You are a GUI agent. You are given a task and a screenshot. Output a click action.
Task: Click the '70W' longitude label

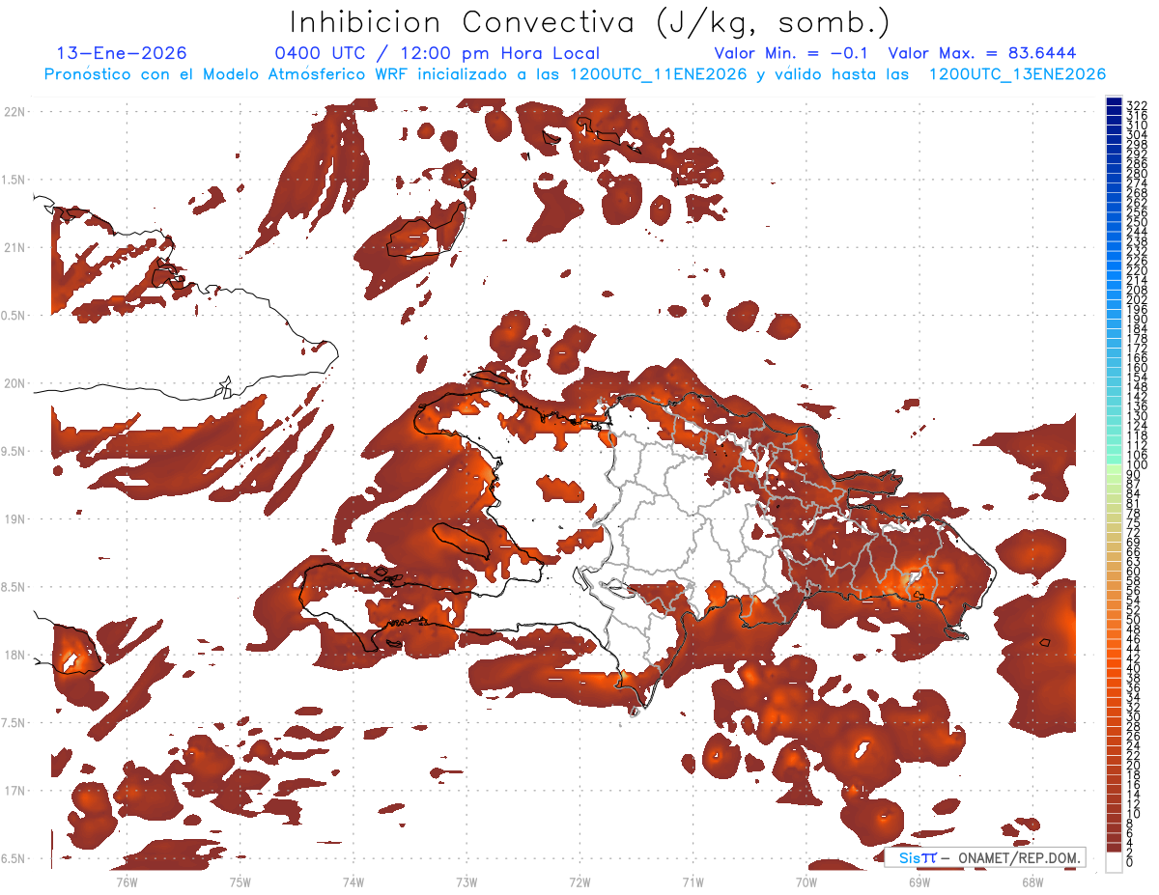coord(806,881)
